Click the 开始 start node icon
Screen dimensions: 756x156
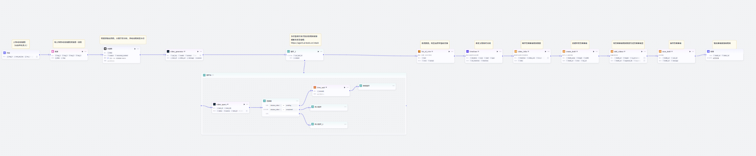[4, 53]
